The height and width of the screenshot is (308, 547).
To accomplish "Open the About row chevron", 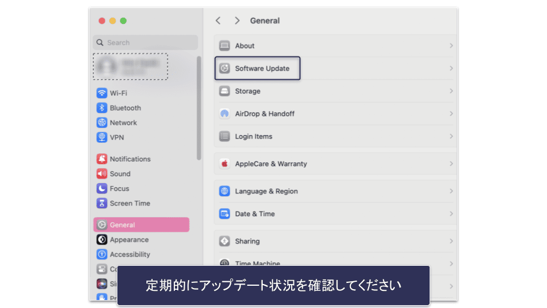I will [451, 46].
